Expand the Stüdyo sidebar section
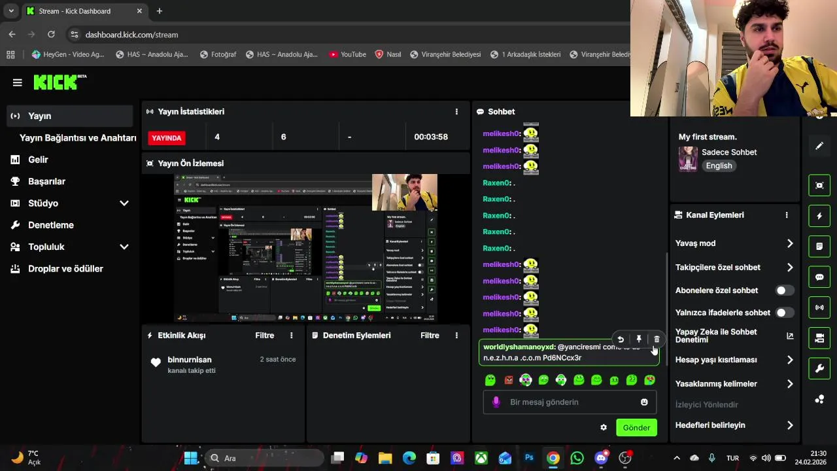This screenshot has height=471, width=837. point(124,203)
